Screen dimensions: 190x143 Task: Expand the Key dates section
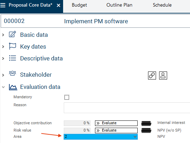[x=3, y=47]
